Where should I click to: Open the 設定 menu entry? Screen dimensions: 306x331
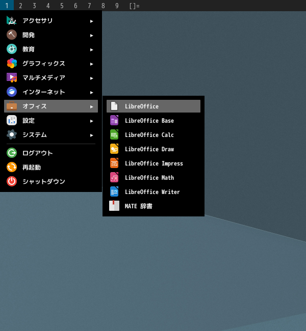(x=51, y=120)
